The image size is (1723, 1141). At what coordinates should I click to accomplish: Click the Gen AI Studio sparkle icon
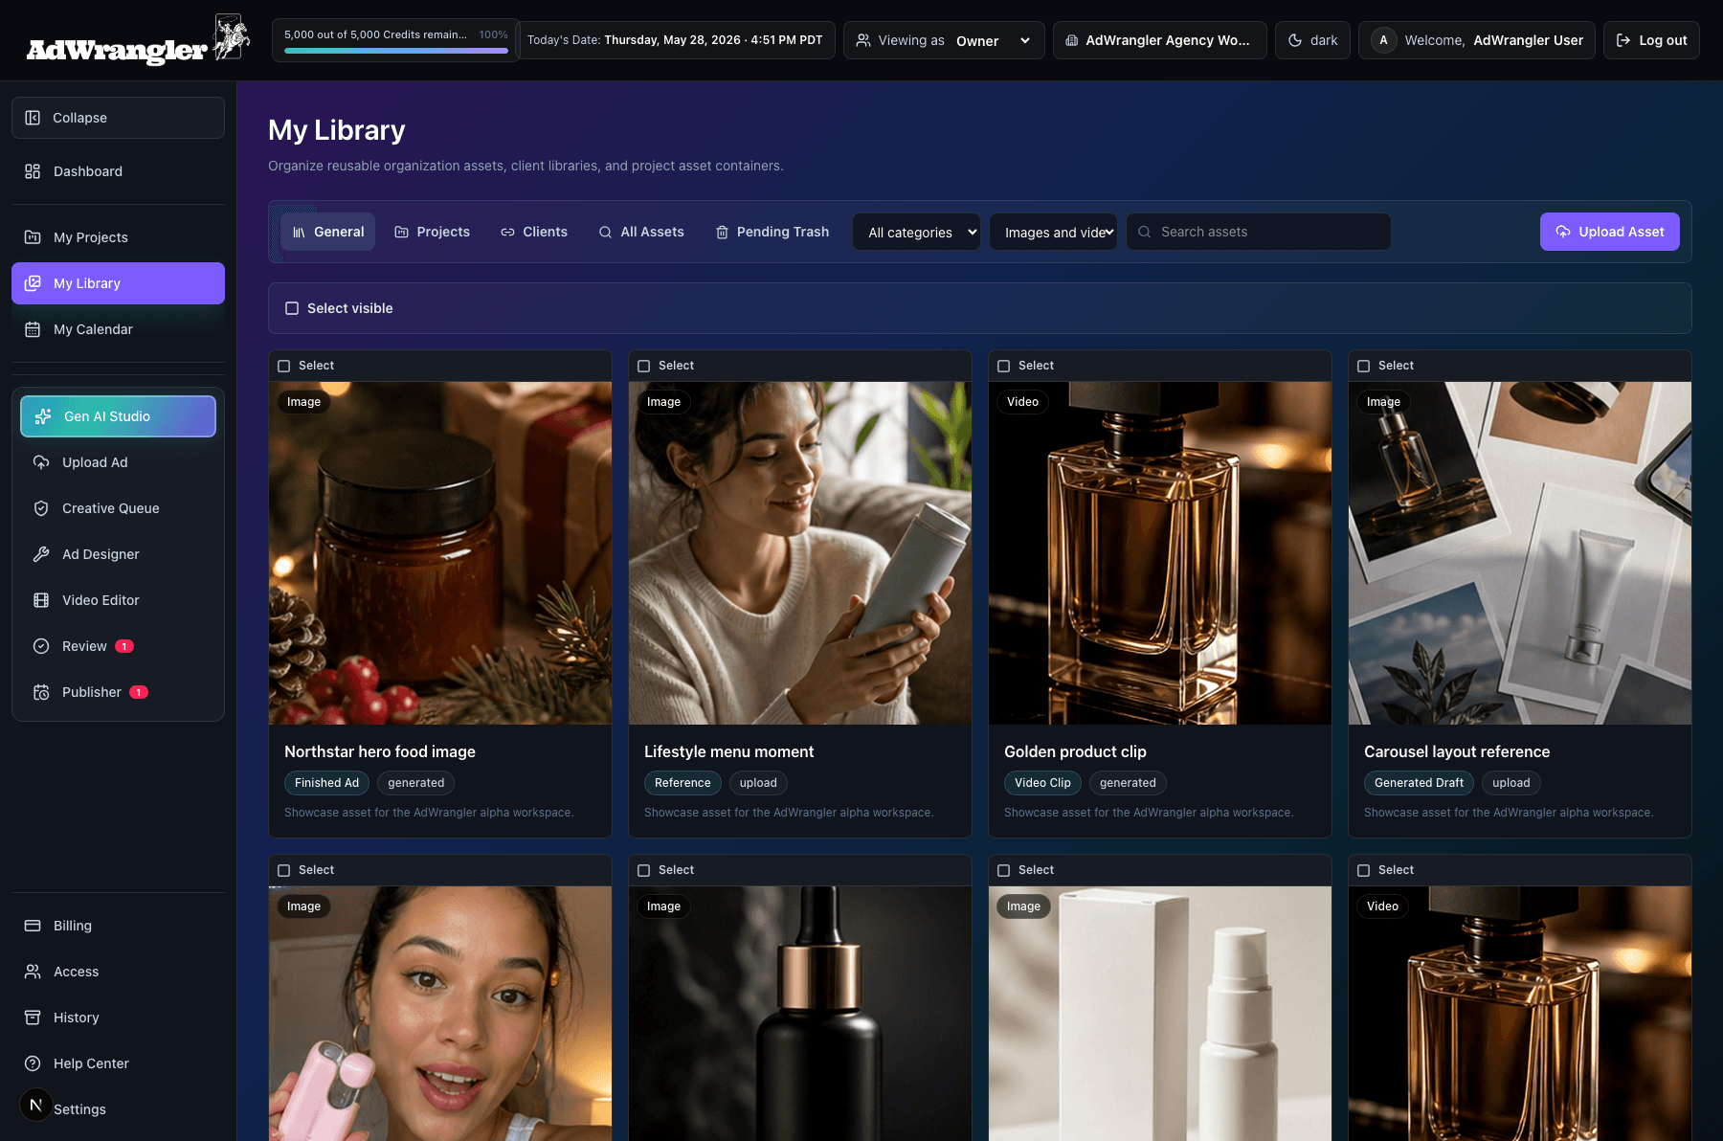[x=43, y=416]
